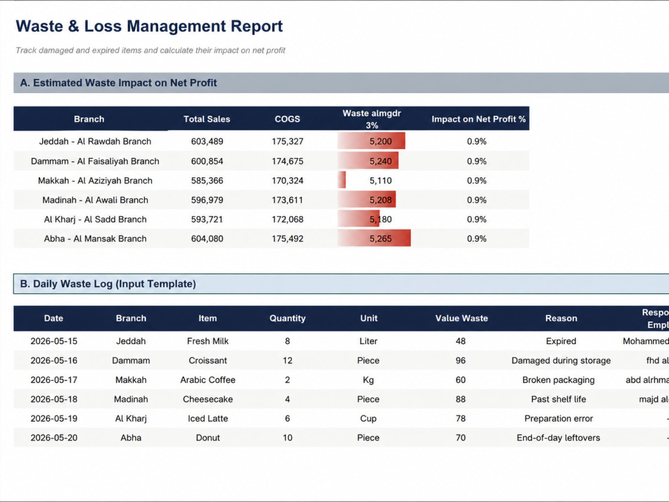Screen dimensions: 669x502
Task: Select the 'Cup' unit cell
Action: pyautogui.click(x=368, y=418)
